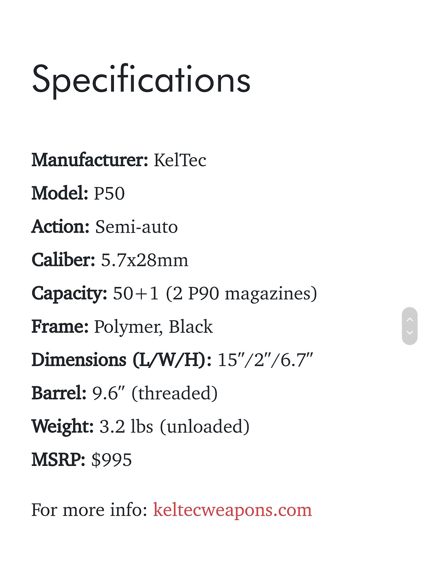428x564 pixels.
Task: Click the bold Manufacturer label
Action: (x=89, y=160)
